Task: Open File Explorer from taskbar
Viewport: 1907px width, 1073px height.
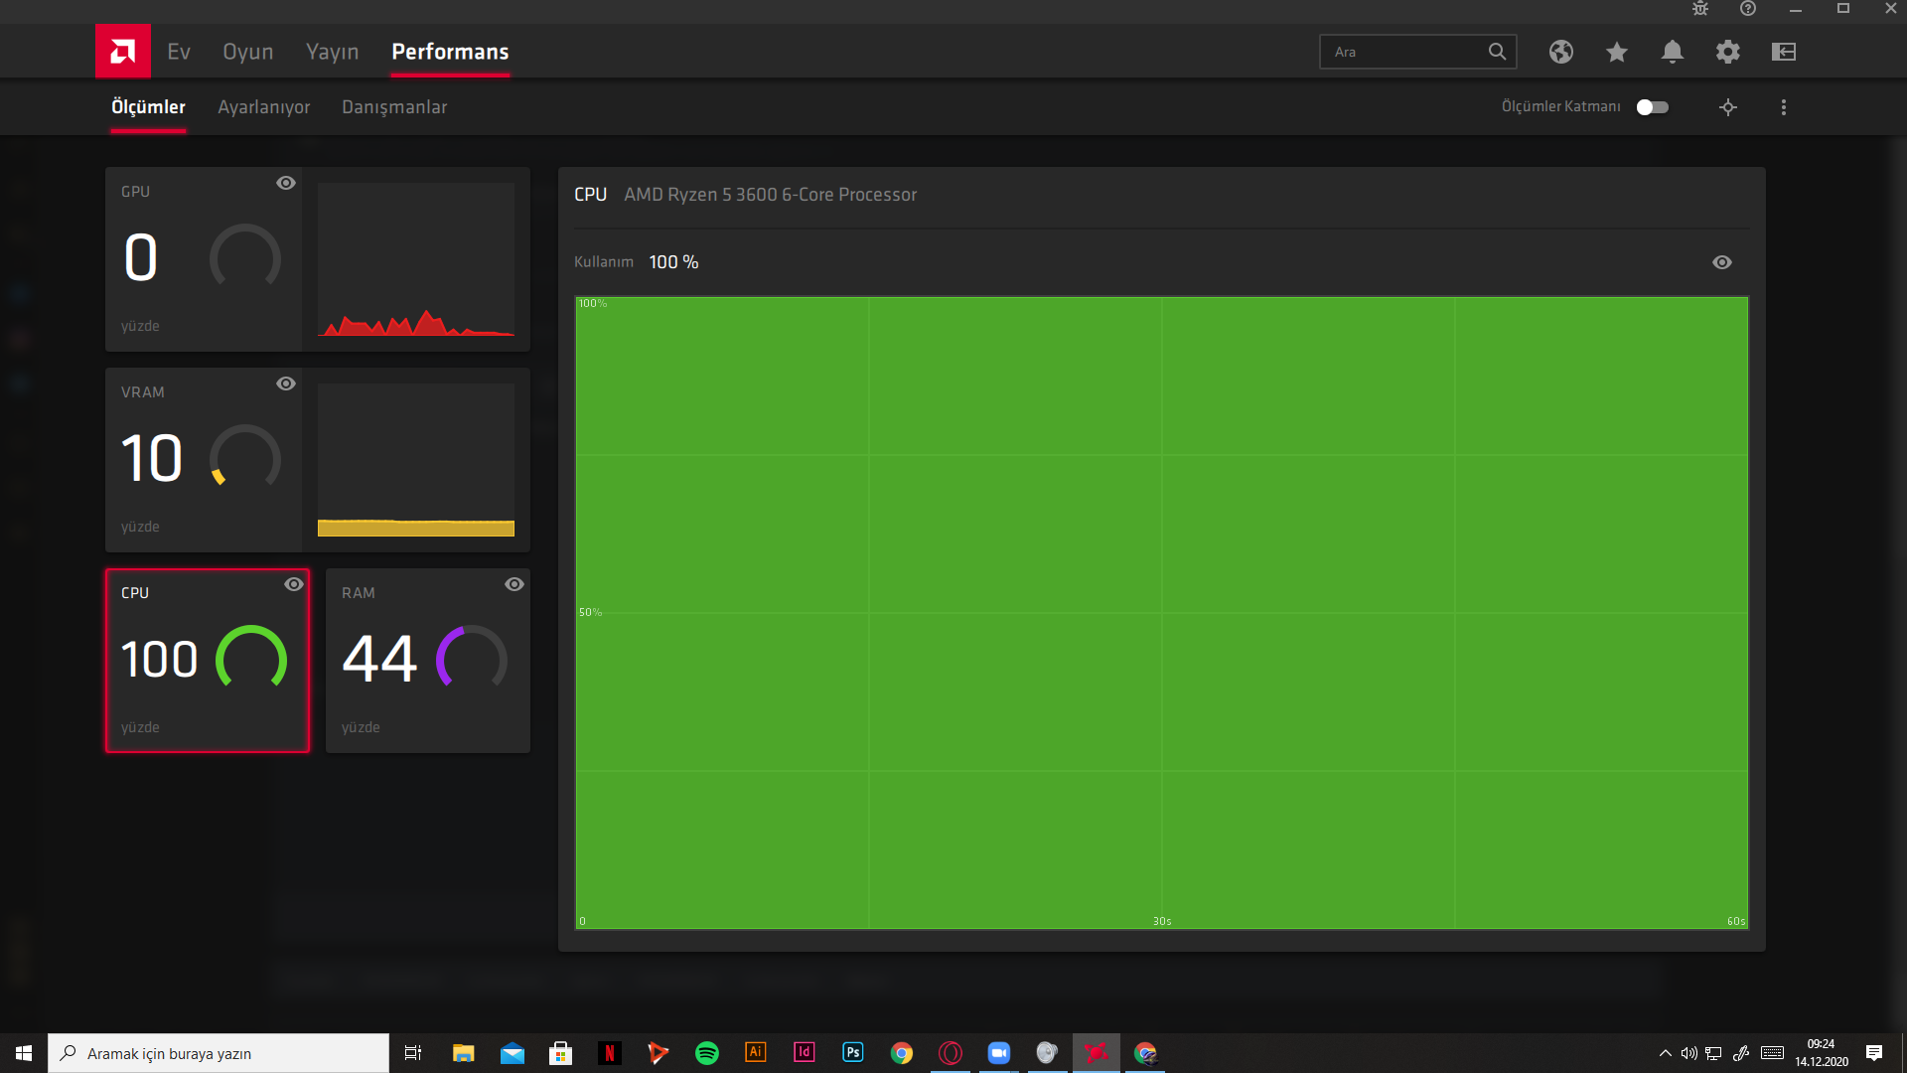Action: (x=463, y=1053)
